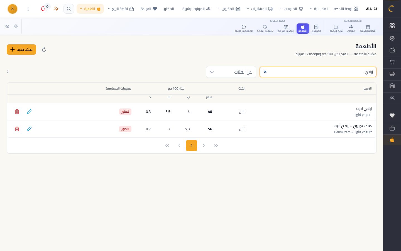The height and width of the screenshot is (251, 401).
Task: Edit the زبادي لايت row
Action: pyautogui.click(x=29, y=112)
